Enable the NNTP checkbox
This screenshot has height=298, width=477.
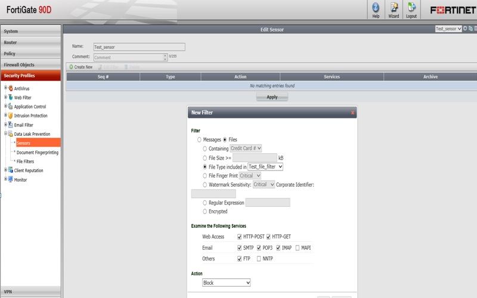(259, 259)
